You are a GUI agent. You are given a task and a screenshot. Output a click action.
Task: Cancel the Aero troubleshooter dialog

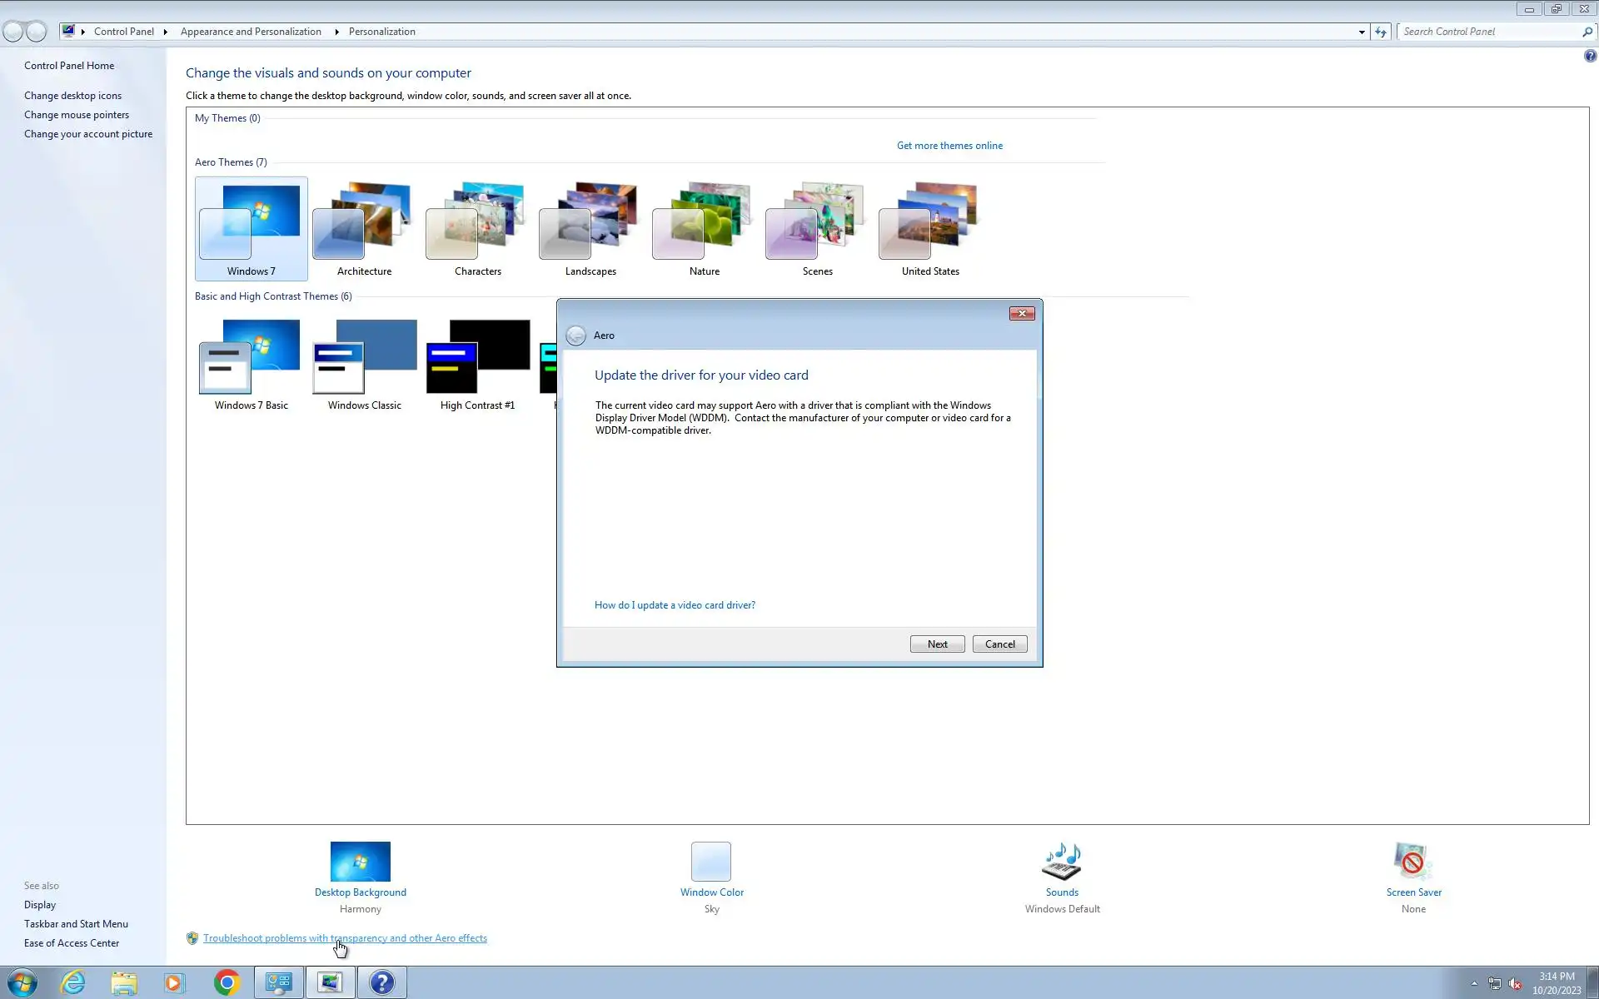[999, 644]
